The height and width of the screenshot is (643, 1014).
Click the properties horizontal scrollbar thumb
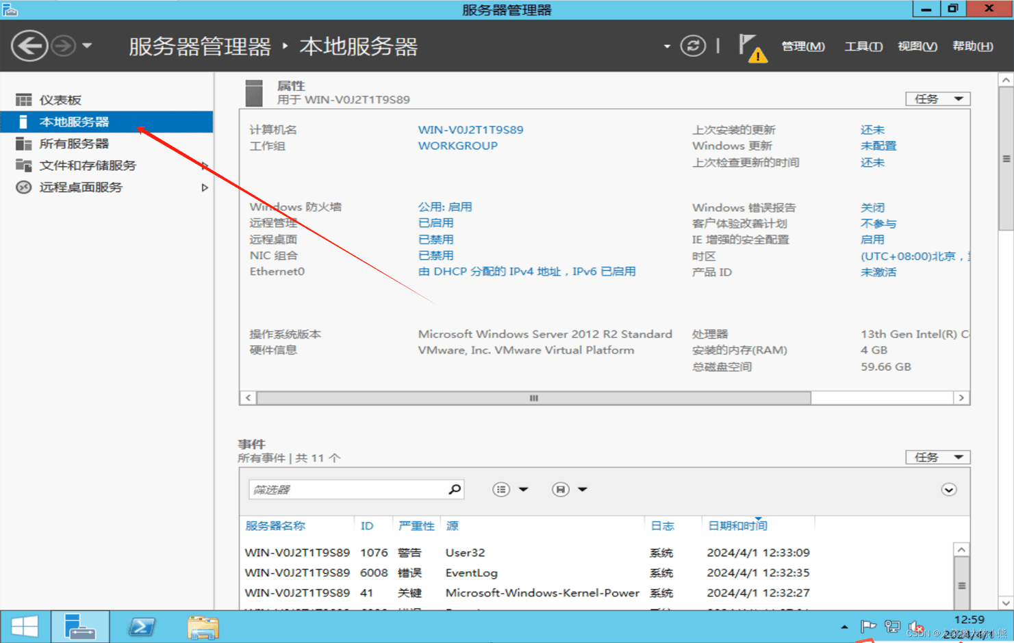tap(533, 398)
